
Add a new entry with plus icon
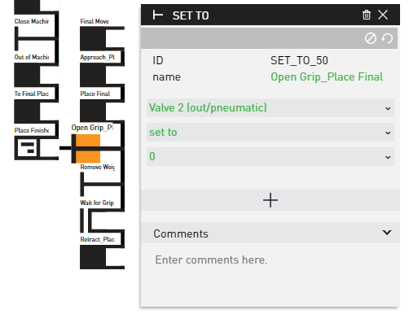(270, 200)
